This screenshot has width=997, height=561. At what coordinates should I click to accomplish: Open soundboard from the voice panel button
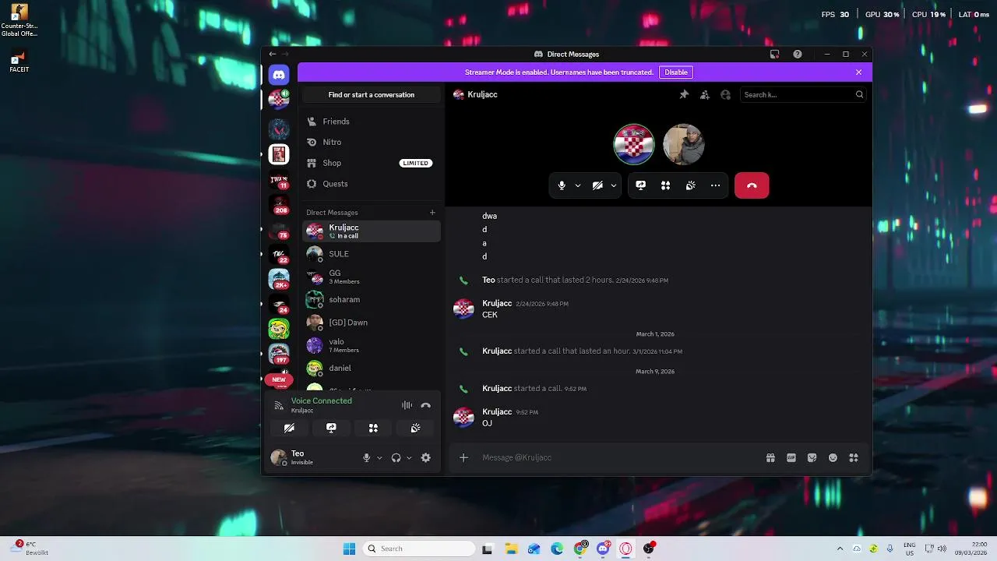(415, 428)
